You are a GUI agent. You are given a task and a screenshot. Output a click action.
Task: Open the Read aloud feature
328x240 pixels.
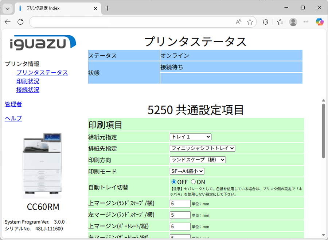pyautogui.click(x=238, y=22)
